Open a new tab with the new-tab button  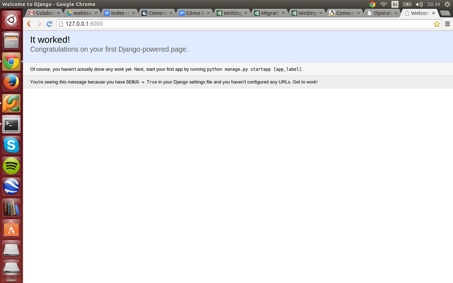pyautogui.click(x=445, y=13)
